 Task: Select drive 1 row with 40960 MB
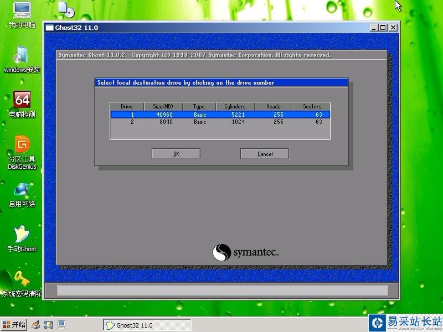click(220, 115)
